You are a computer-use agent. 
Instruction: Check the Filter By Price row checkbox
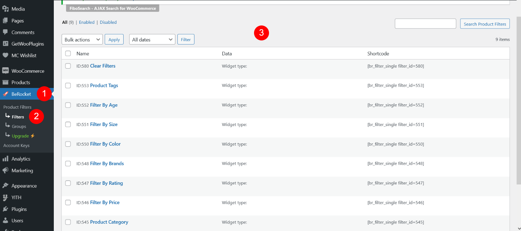coord(68,202)
